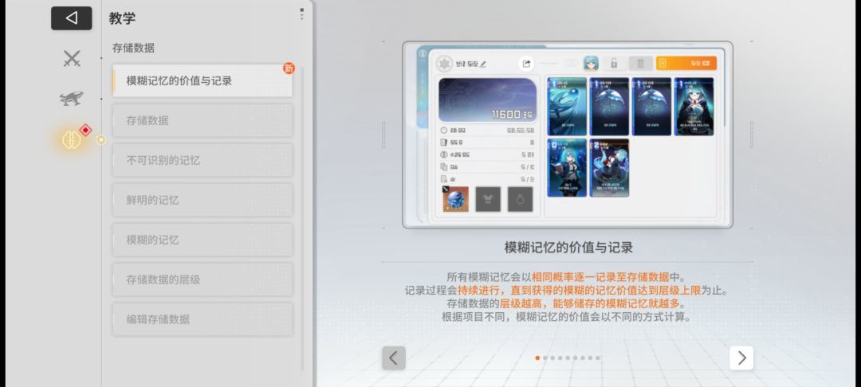
Task: Click the 存储数据 section header
Action: (133, 49)
